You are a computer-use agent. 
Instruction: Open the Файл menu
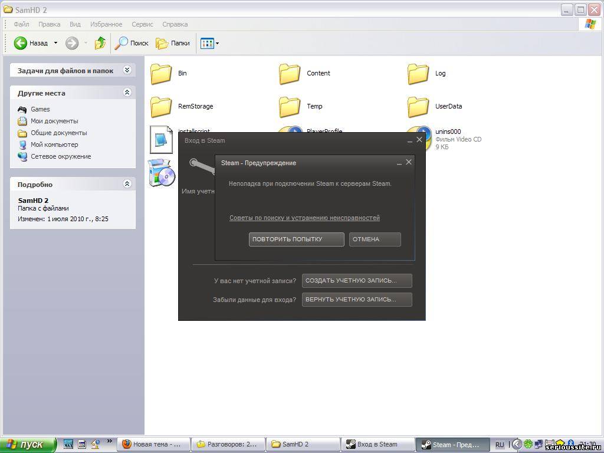(22, 24)
